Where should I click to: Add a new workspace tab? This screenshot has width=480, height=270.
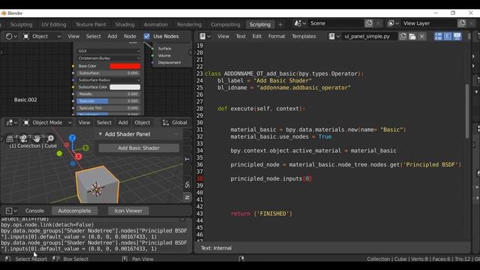pos(280,24)
